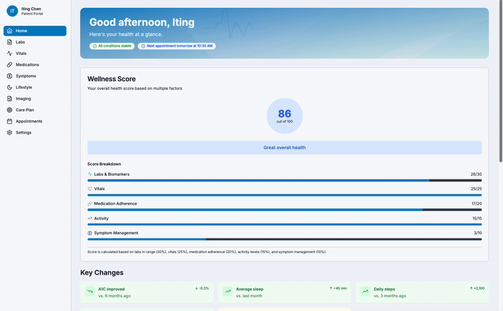Click the 17/20 adherence score

pos(477,204)
